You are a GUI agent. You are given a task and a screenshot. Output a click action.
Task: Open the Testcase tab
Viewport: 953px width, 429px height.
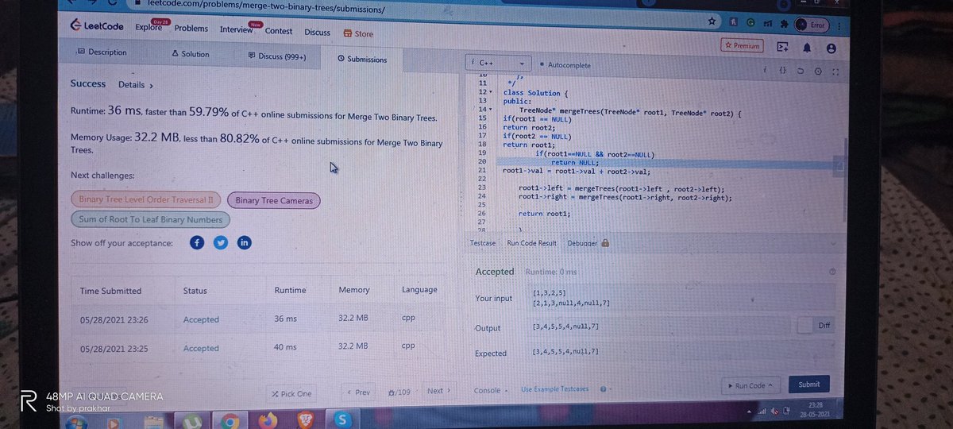[483, 243]
